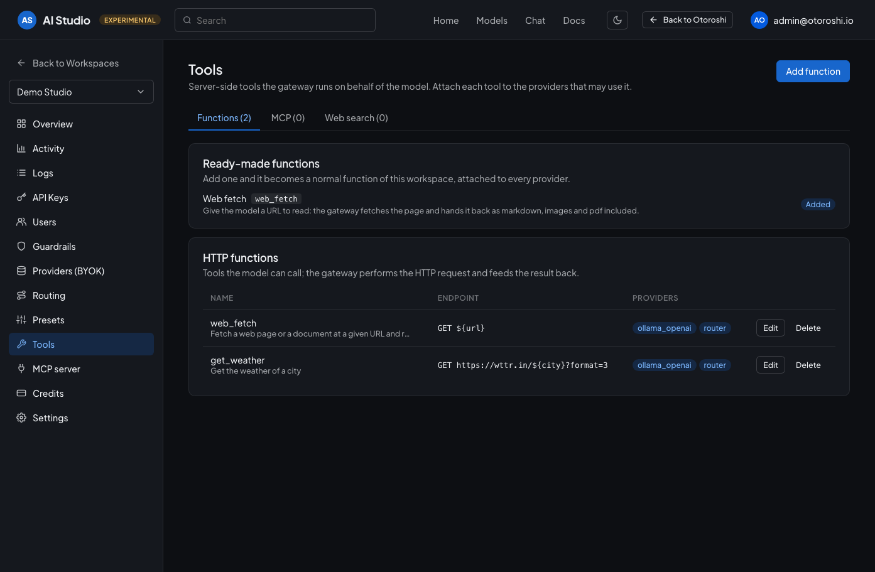Select the Functions (2) tab
The width and height of the screenshot is (875, 572).
coord(224,118)
